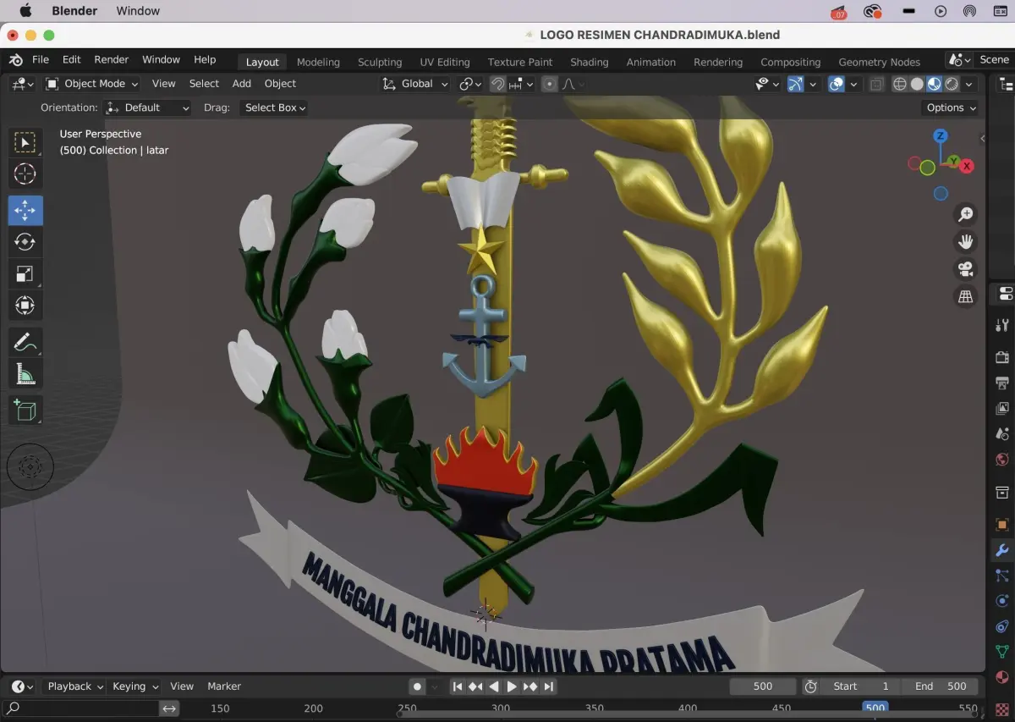
Task: Select the Select Box tool in toolbar
Action: 25,143
